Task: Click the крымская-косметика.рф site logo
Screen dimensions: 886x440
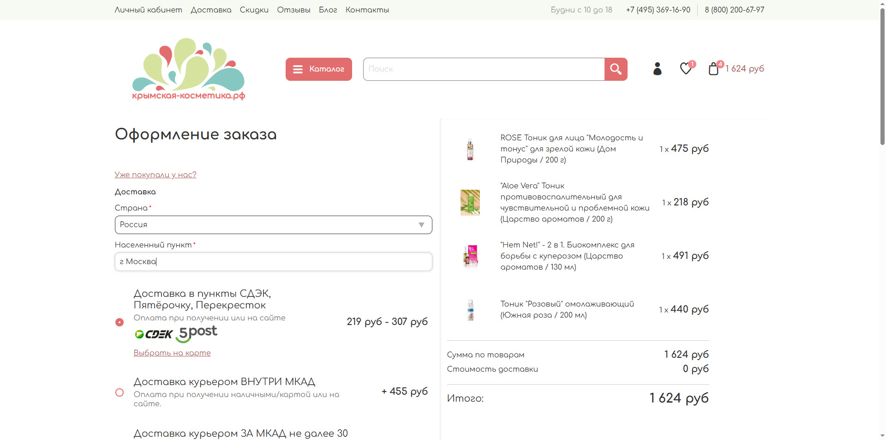Action: [x=189, y=69]
